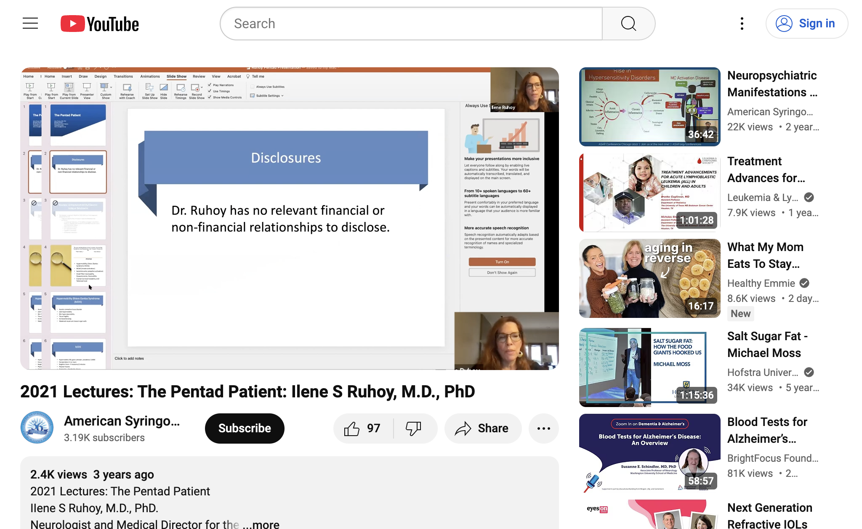Open aging in reverse thumbnail

click(x=649, y=278)
